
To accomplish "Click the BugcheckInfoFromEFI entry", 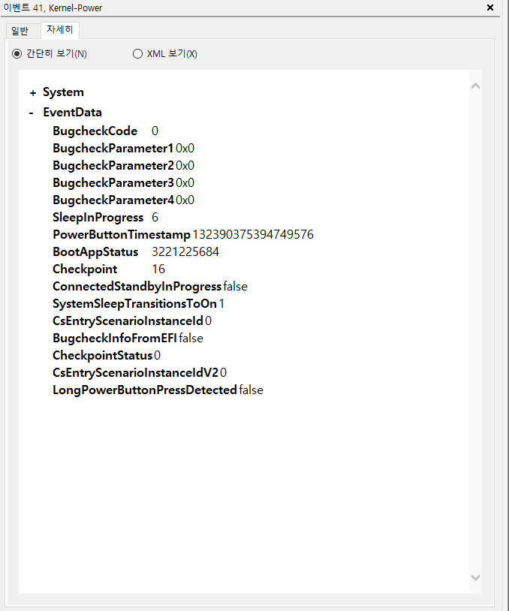I will pos(115,338).
